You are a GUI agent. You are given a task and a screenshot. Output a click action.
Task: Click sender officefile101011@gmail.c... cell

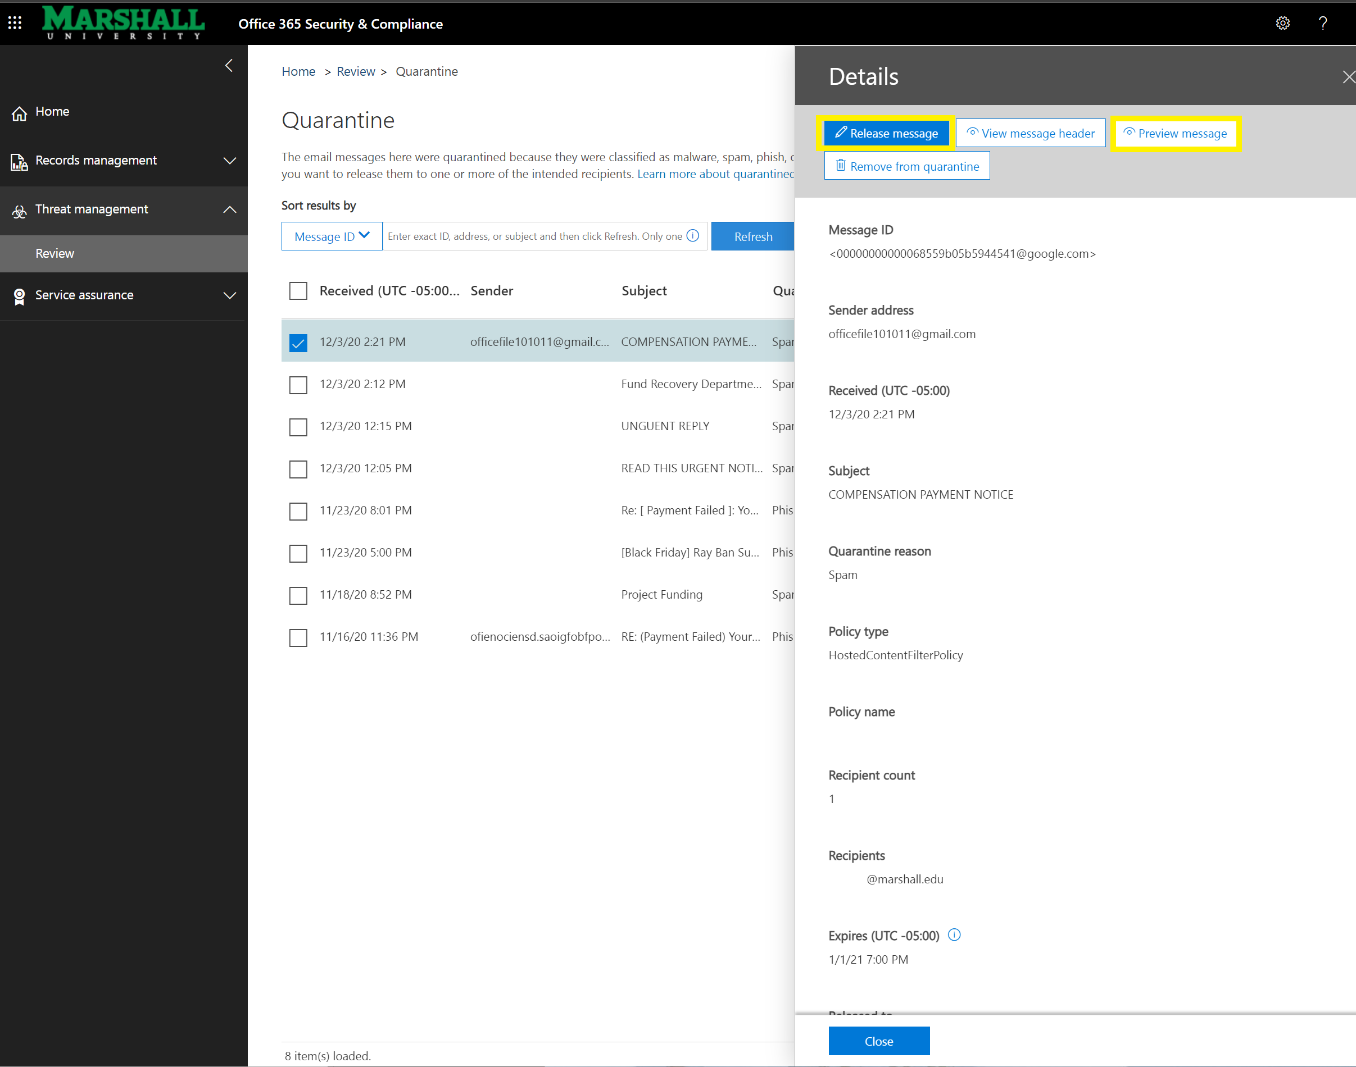(539, 341)
